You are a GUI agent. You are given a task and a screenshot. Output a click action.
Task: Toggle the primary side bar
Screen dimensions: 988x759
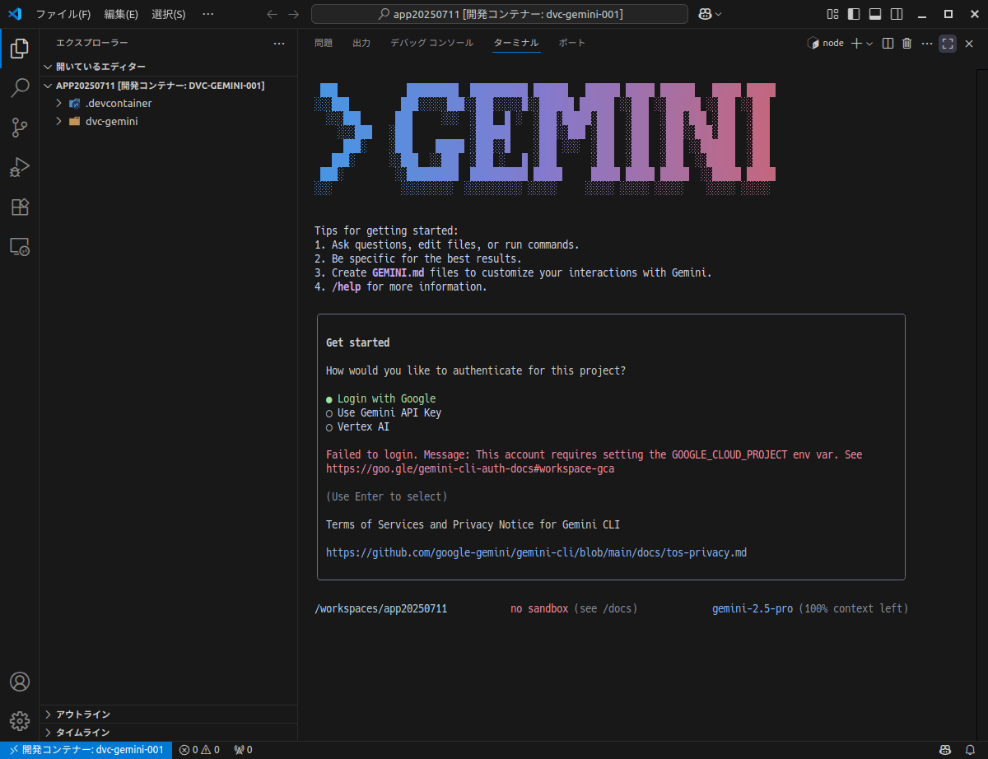tap(854, 14)
